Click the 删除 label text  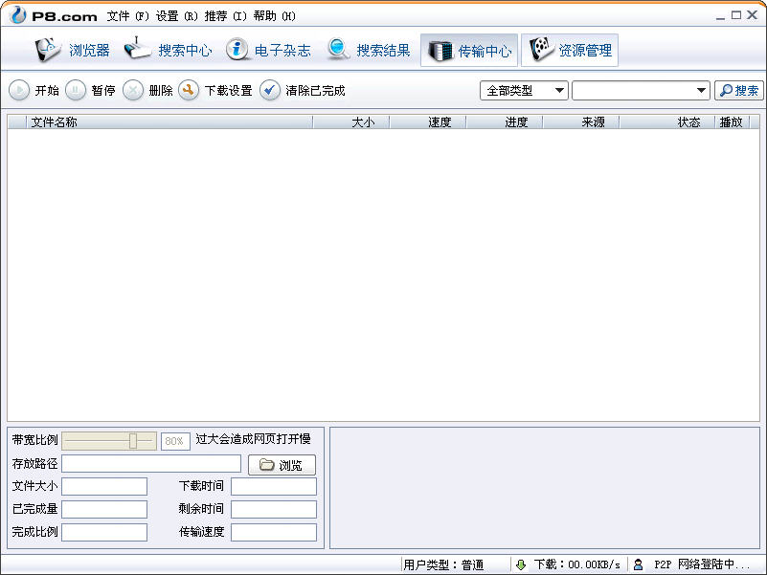161,91
